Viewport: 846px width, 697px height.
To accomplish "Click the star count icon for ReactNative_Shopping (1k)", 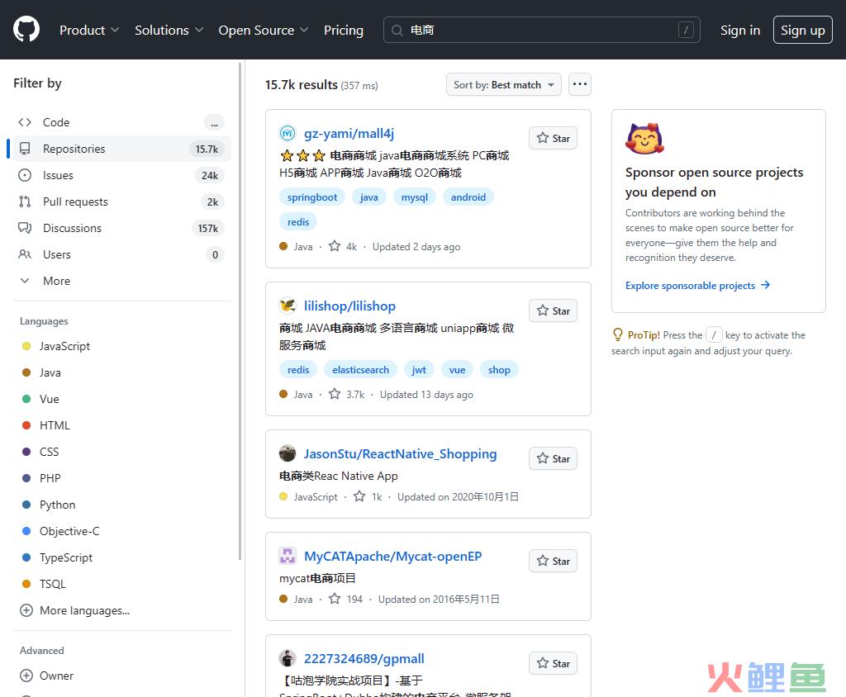I will [x=359, y=497].
